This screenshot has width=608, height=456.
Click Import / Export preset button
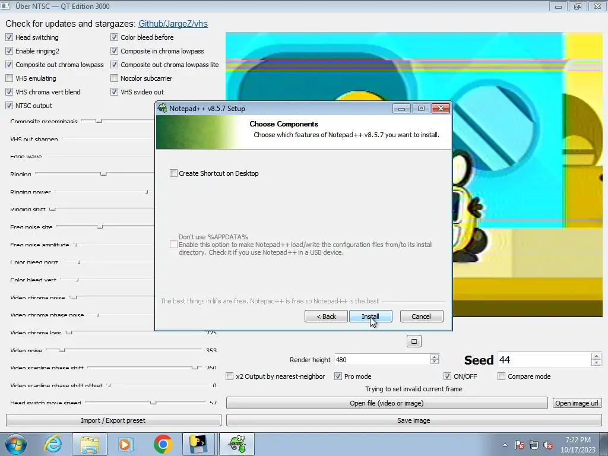pos(113,420)
